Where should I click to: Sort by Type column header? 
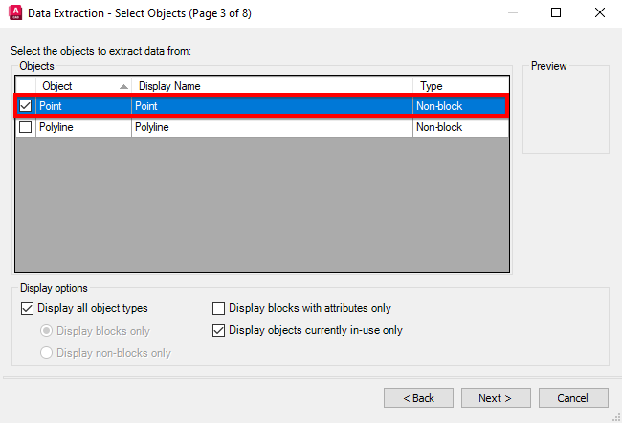(x=461, y=86)
